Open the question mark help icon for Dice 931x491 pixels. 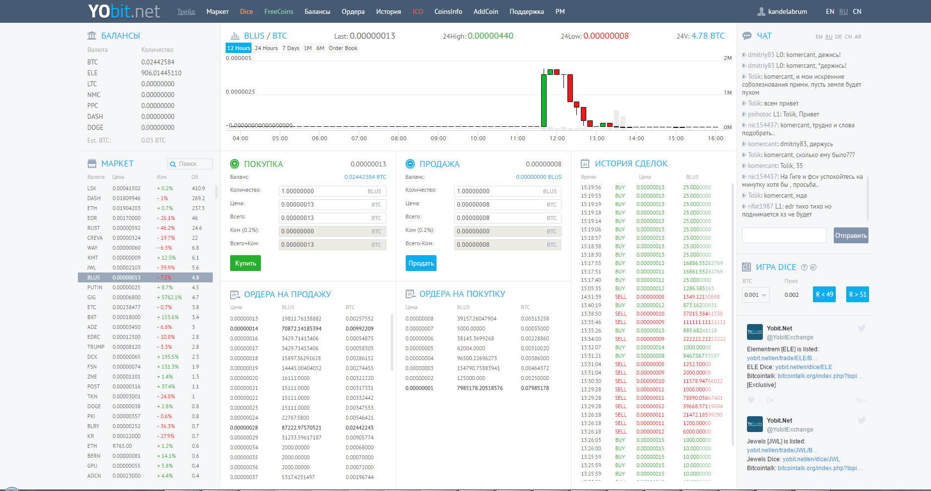coord(805,267)
